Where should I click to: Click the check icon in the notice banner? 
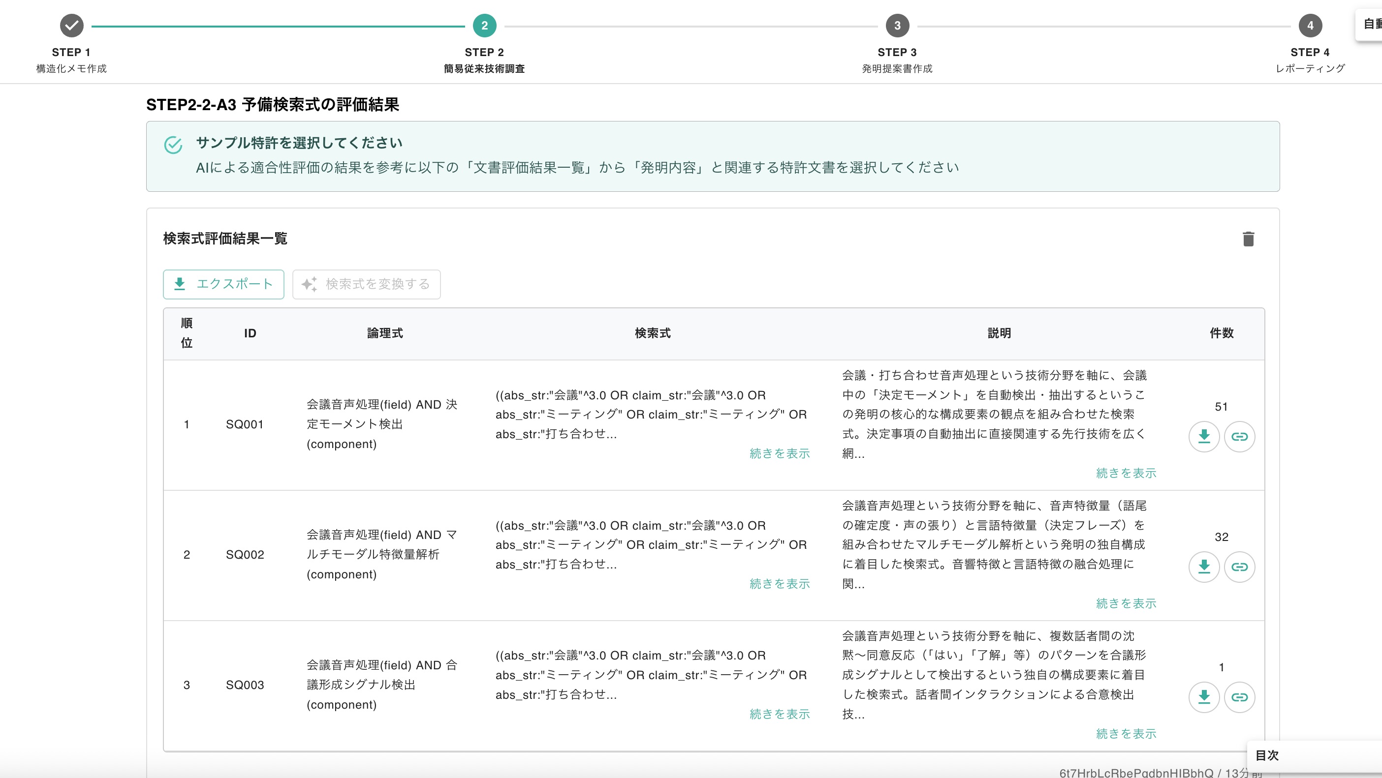(173, 145)
